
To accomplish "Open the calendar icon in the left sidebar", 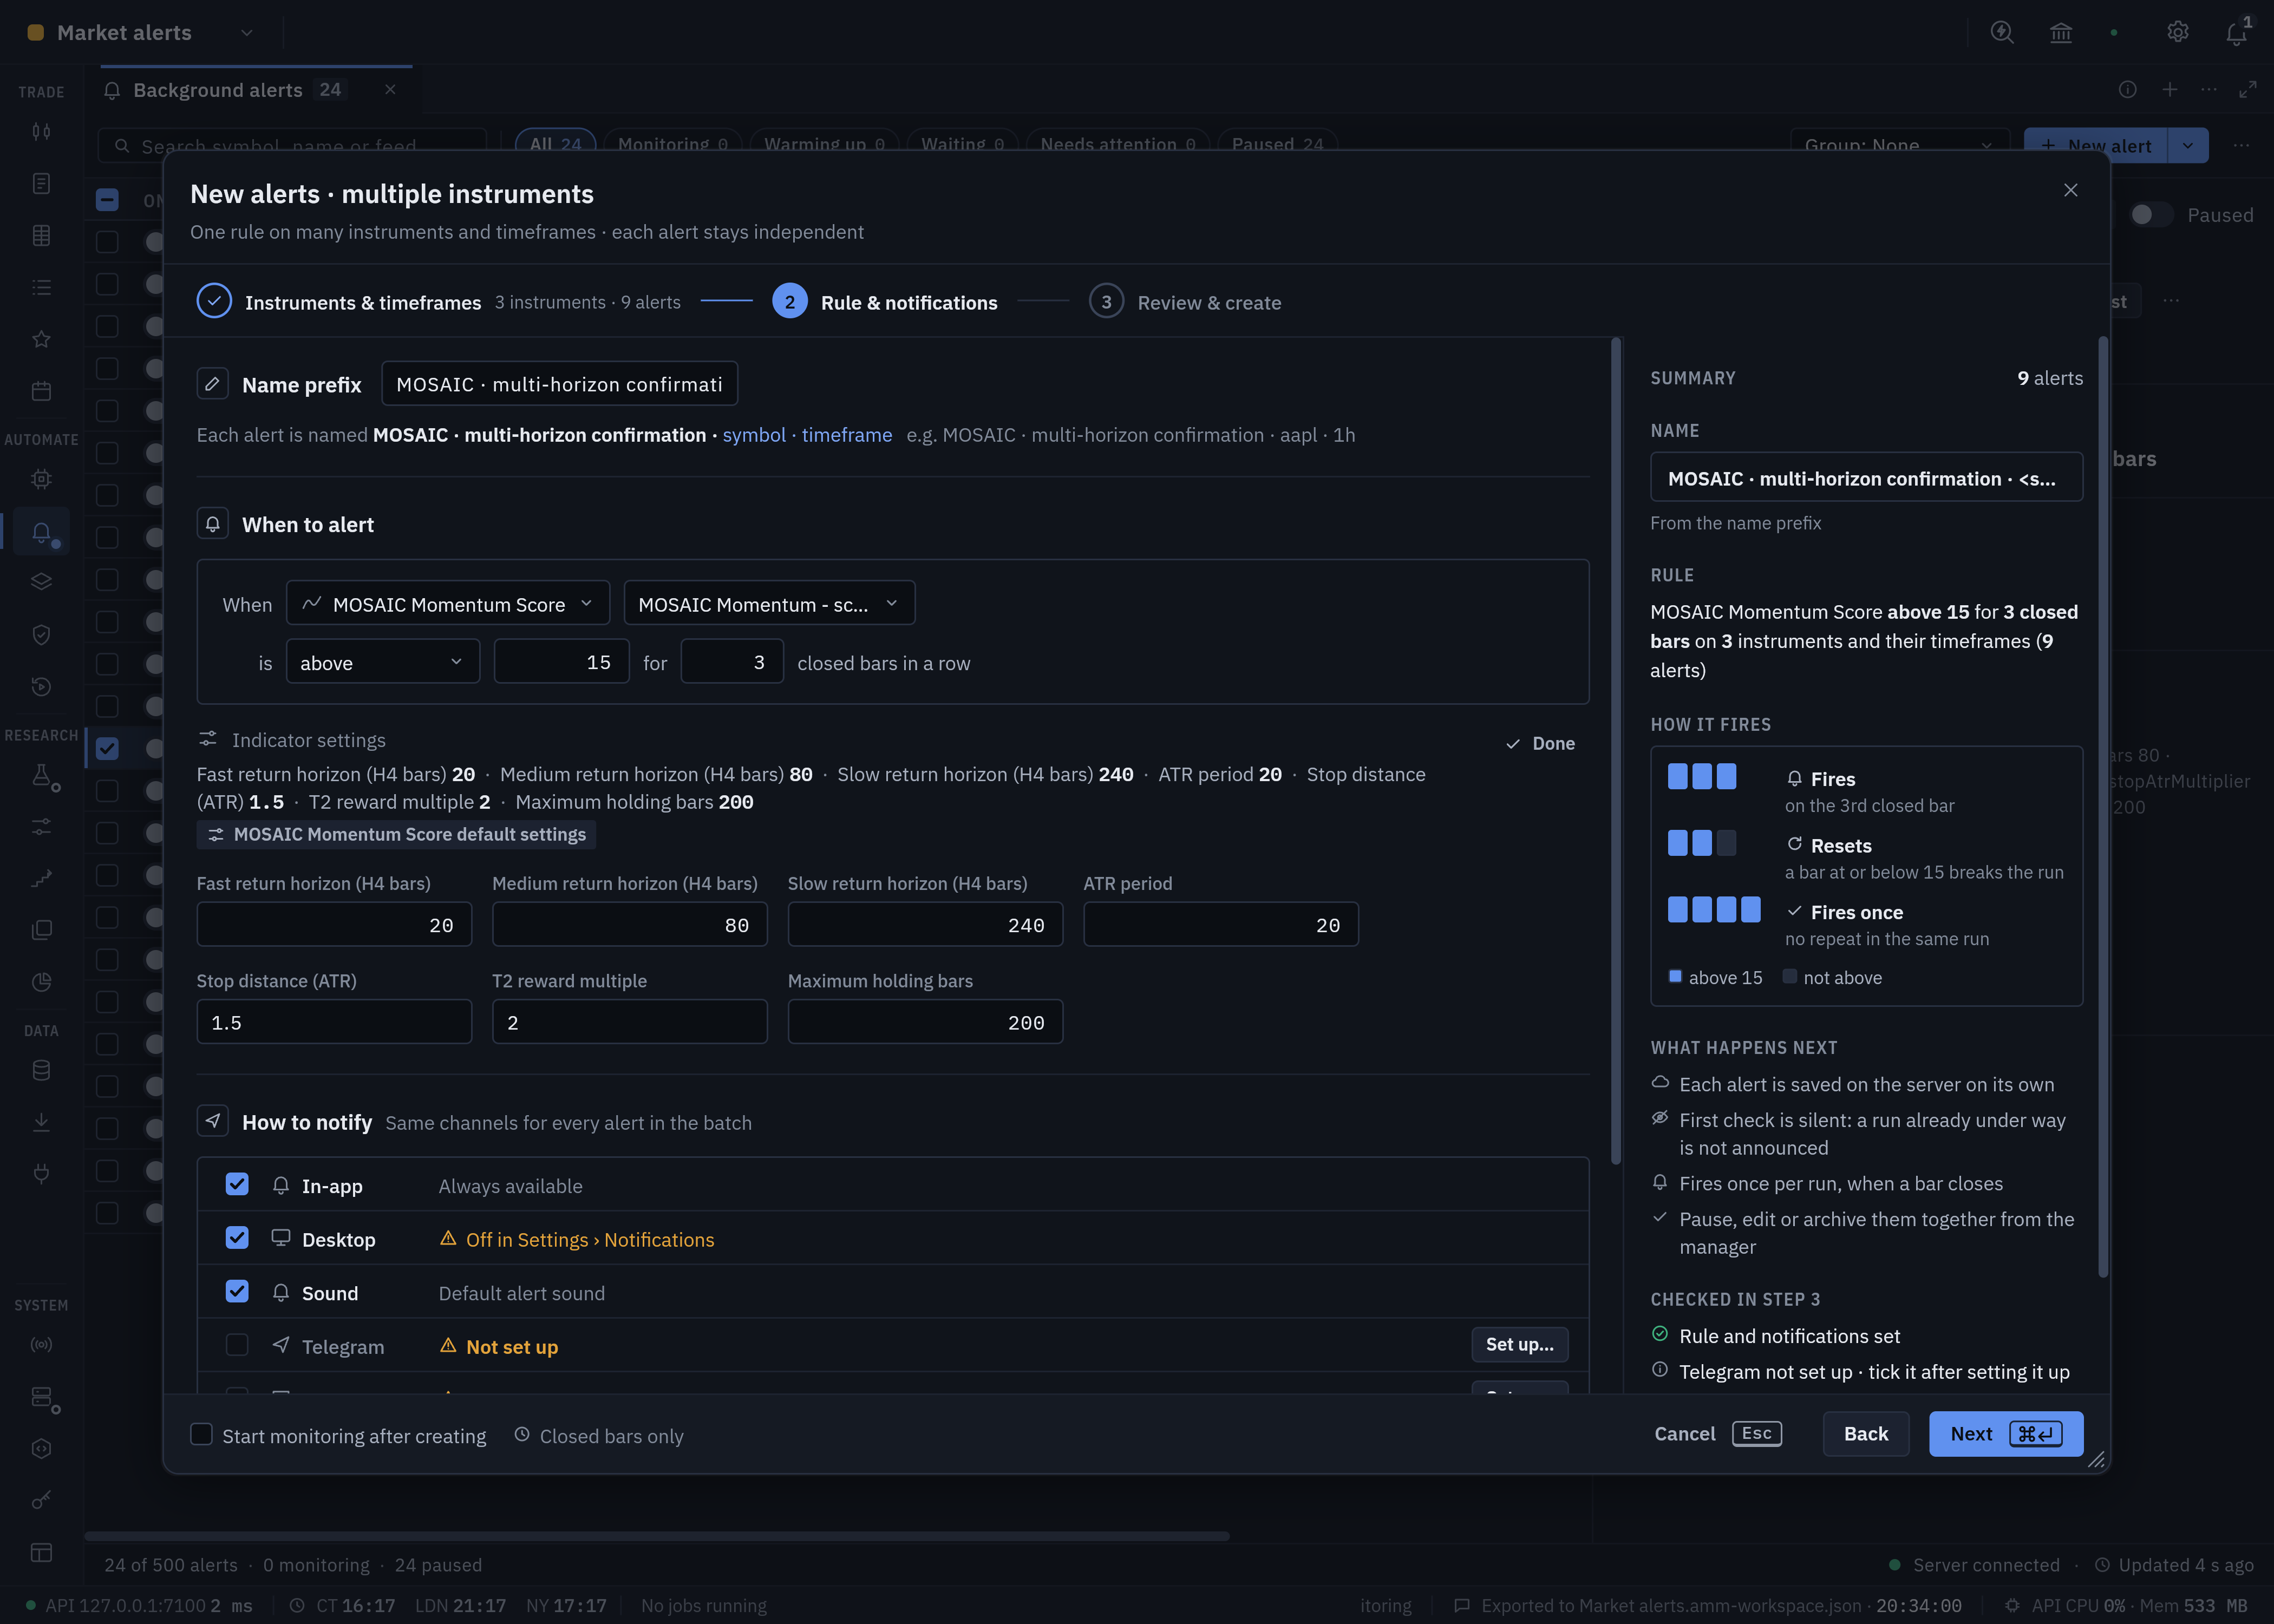I will click(41, 391).
